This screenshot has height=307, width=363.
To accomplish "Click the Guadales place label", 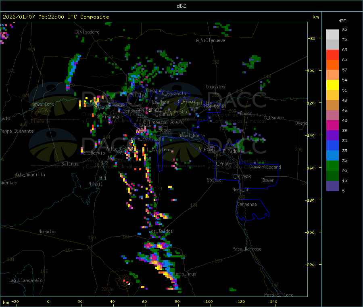I will (x=215, y=87).
